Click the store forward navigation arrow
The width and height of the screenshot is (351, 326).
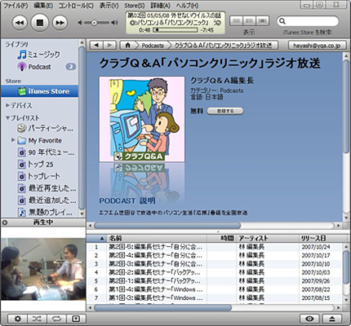(109, 45)
